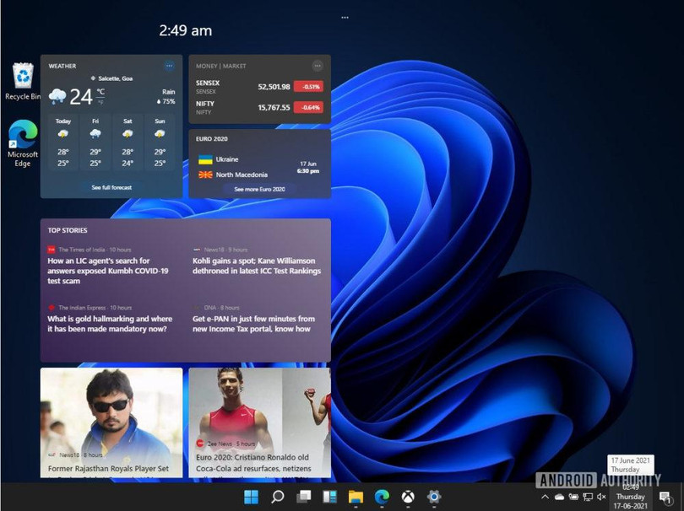Open File Explorer from the taskbar
This screenshot has height=511, width=684.
[356, 497]
